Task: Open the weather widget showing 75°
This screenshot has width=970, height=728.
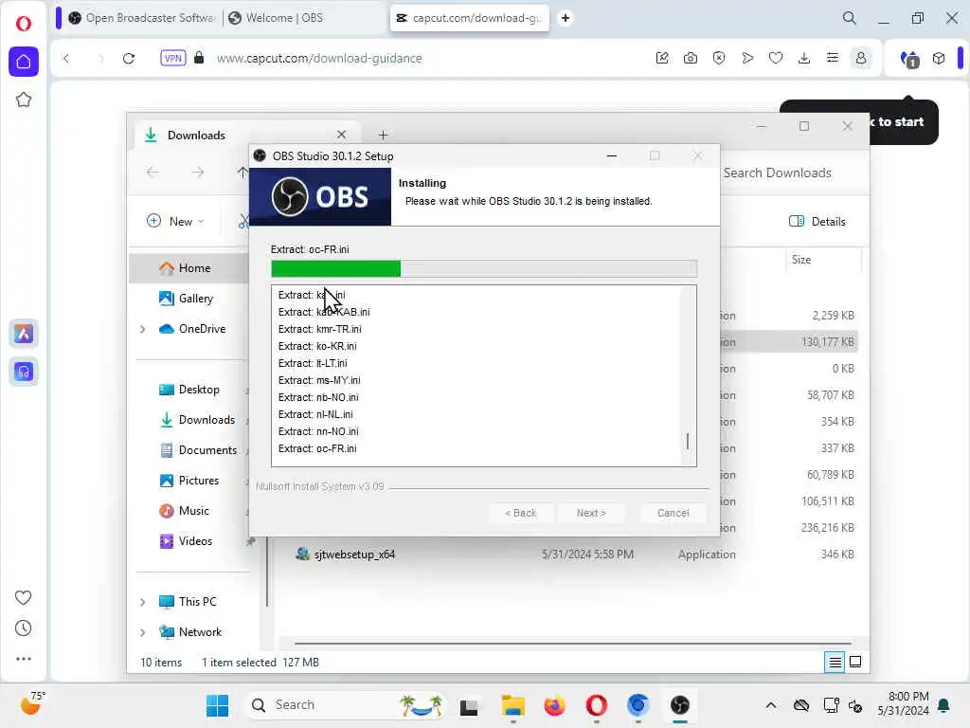Action: point(32,704)
